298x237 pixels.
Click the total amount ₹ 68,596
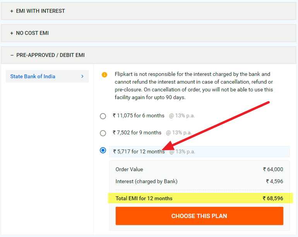[x=273, y=198]
